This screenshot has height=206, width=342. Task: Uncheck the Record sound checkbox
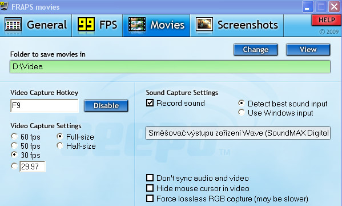pyautogui.click(x=150, y=103)
